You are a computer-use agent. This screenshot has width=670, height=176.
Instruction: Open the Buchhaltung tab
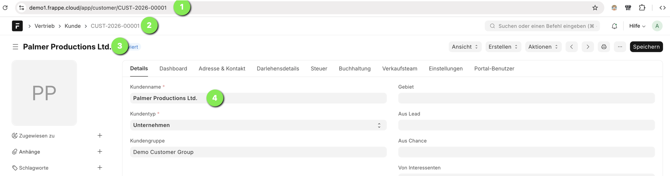pos(354,68)
